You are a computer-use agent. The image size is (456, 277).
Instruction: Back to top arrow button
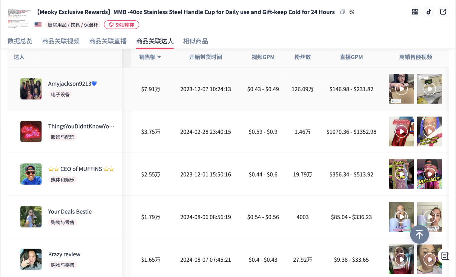point(419,234)
